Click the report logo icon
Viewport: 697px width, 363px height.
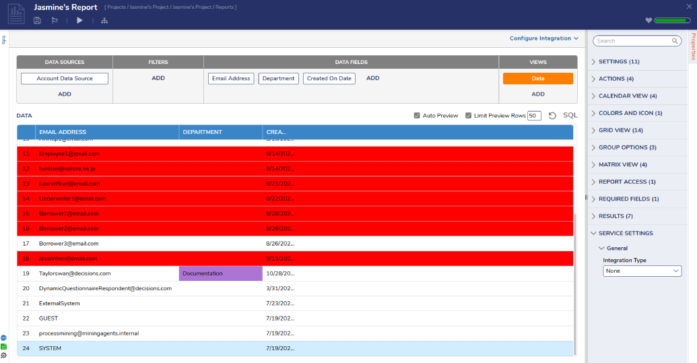point(16,14)
